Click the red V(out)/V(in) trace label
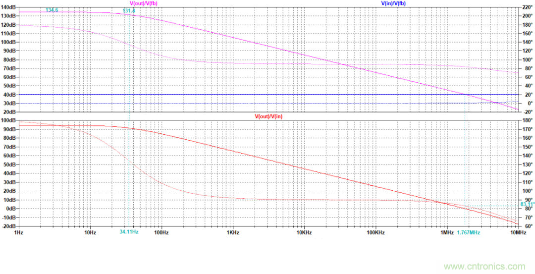This screenshot has height=274, width=535. click(269, 116)
